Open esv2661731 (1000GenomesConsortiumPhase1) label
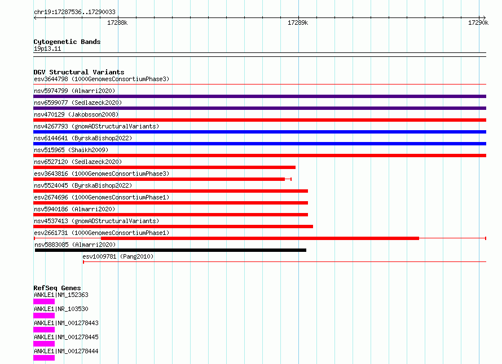This screenshot has width=502, height=364. [x=102, y=233]
